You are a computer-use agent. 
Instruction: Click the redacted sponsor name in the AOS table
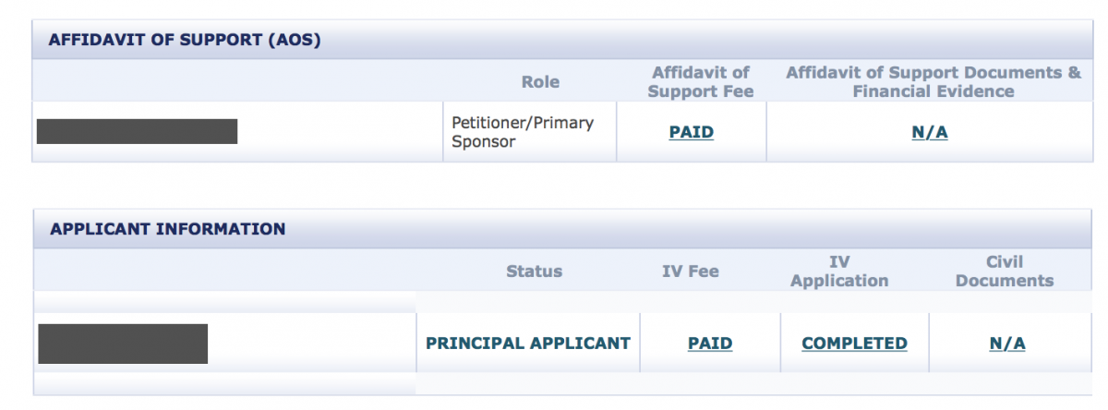[137, 131]
